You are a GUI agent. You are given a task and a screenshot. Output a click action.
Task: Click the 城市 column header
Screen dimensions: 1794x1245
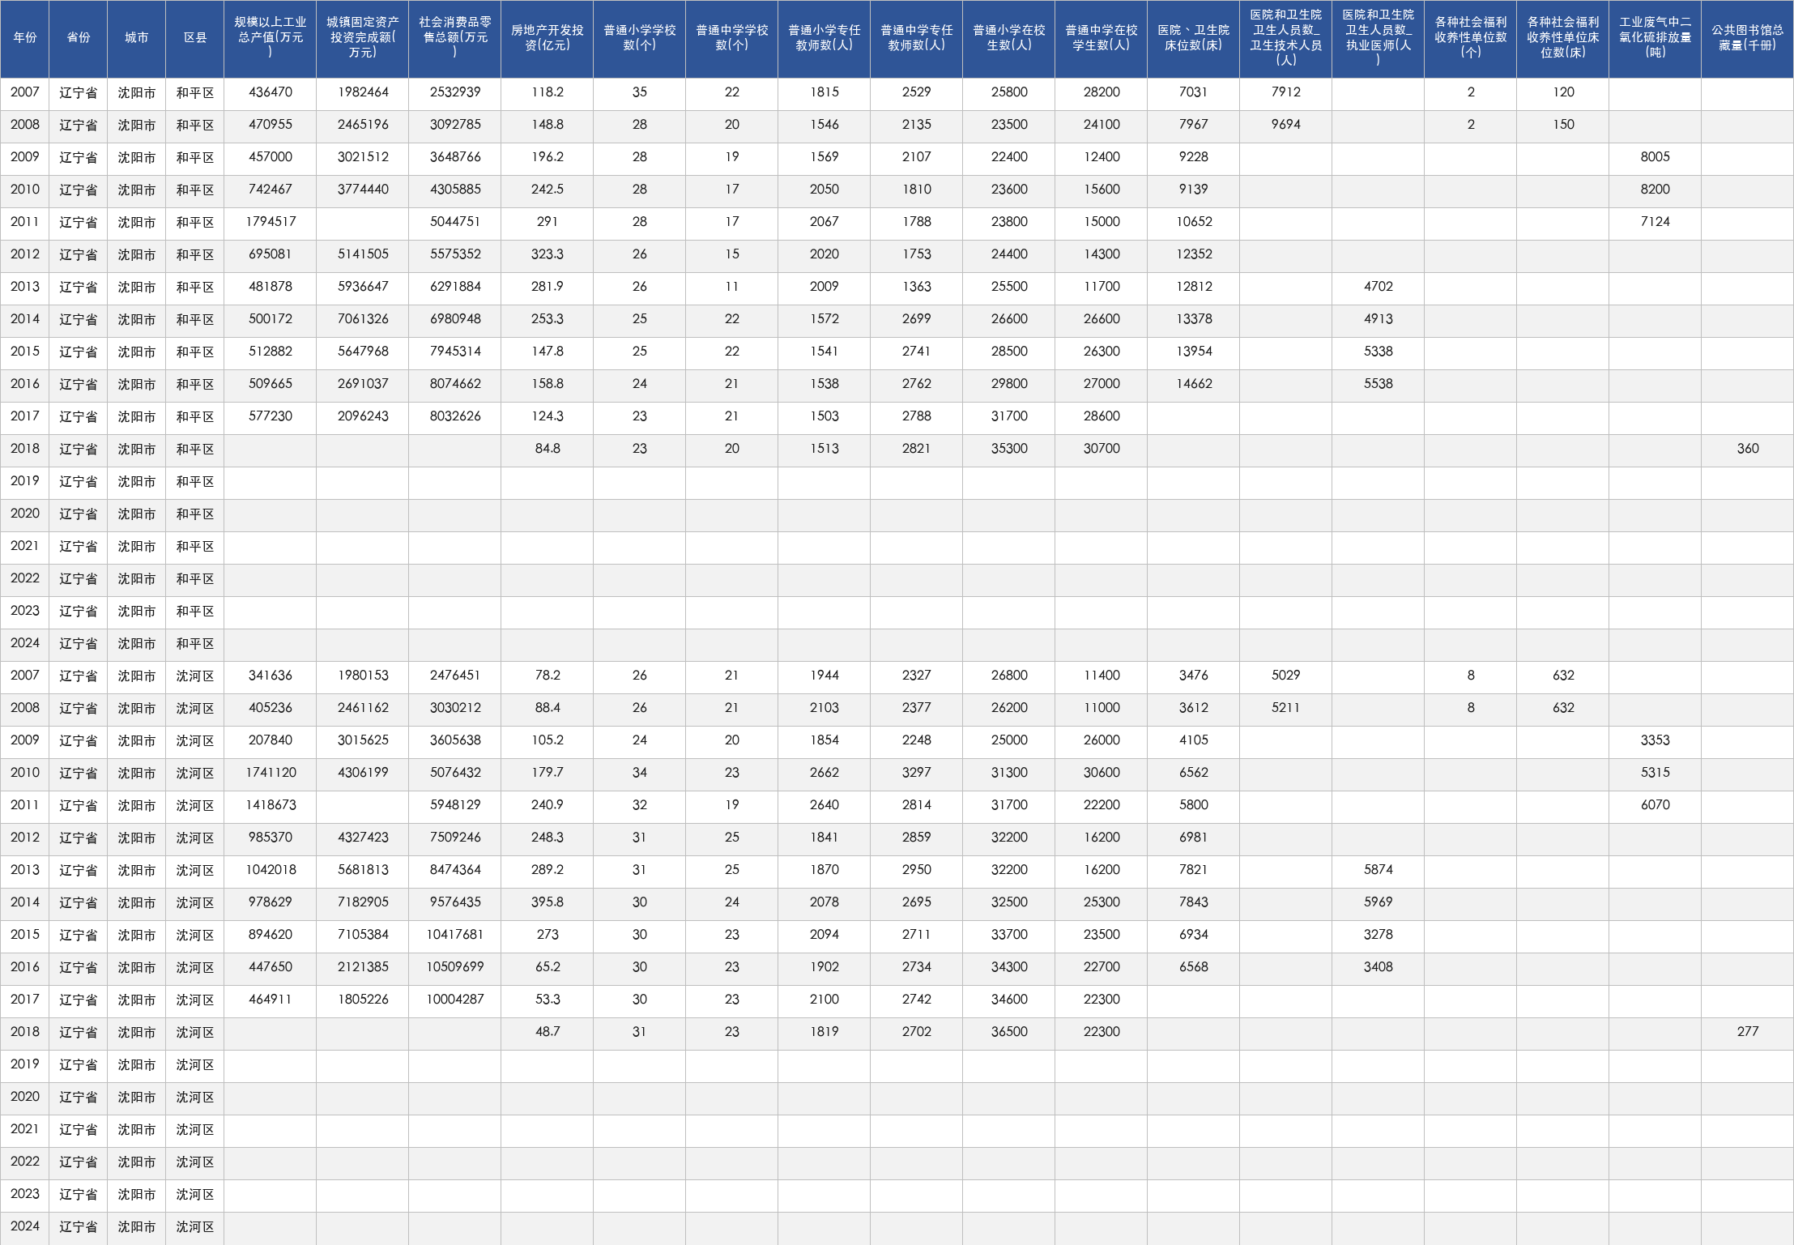pos(136,38)
